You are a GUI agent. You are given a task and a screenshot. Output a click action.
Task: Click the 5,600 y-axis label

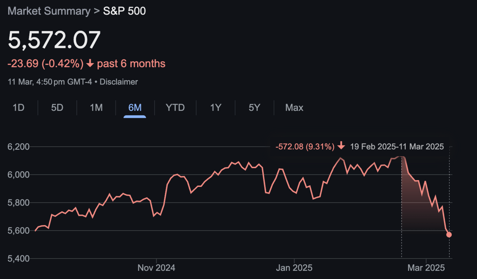[x=18, y=231]
